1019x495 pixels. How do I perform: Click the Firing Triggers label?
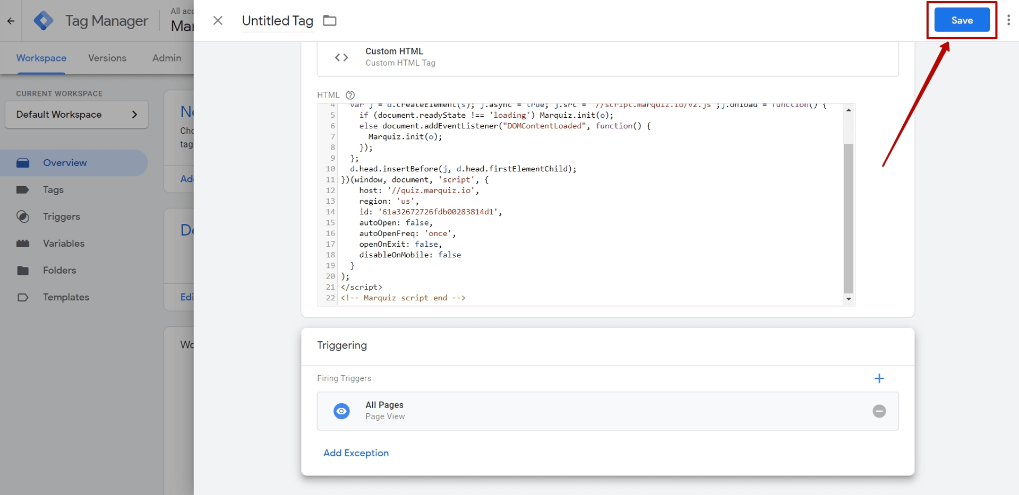pyautogui.click(x=344, y=378)
